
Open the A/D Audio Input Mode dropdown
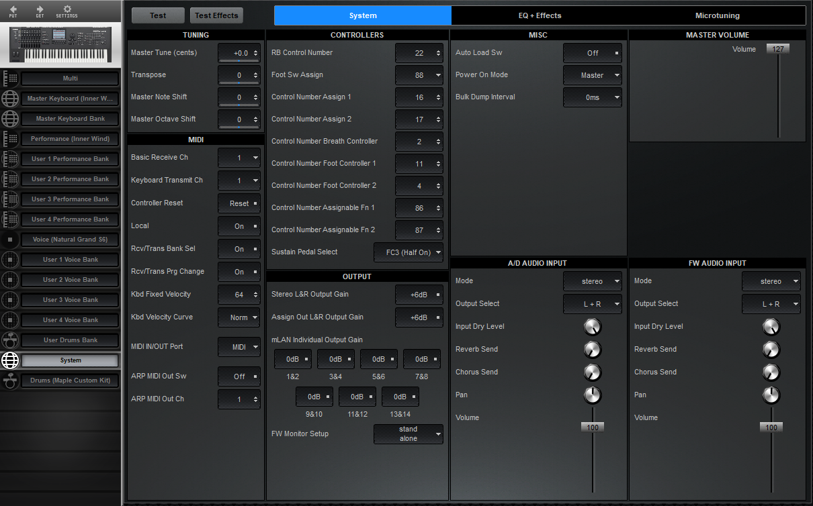click(592, 281)
